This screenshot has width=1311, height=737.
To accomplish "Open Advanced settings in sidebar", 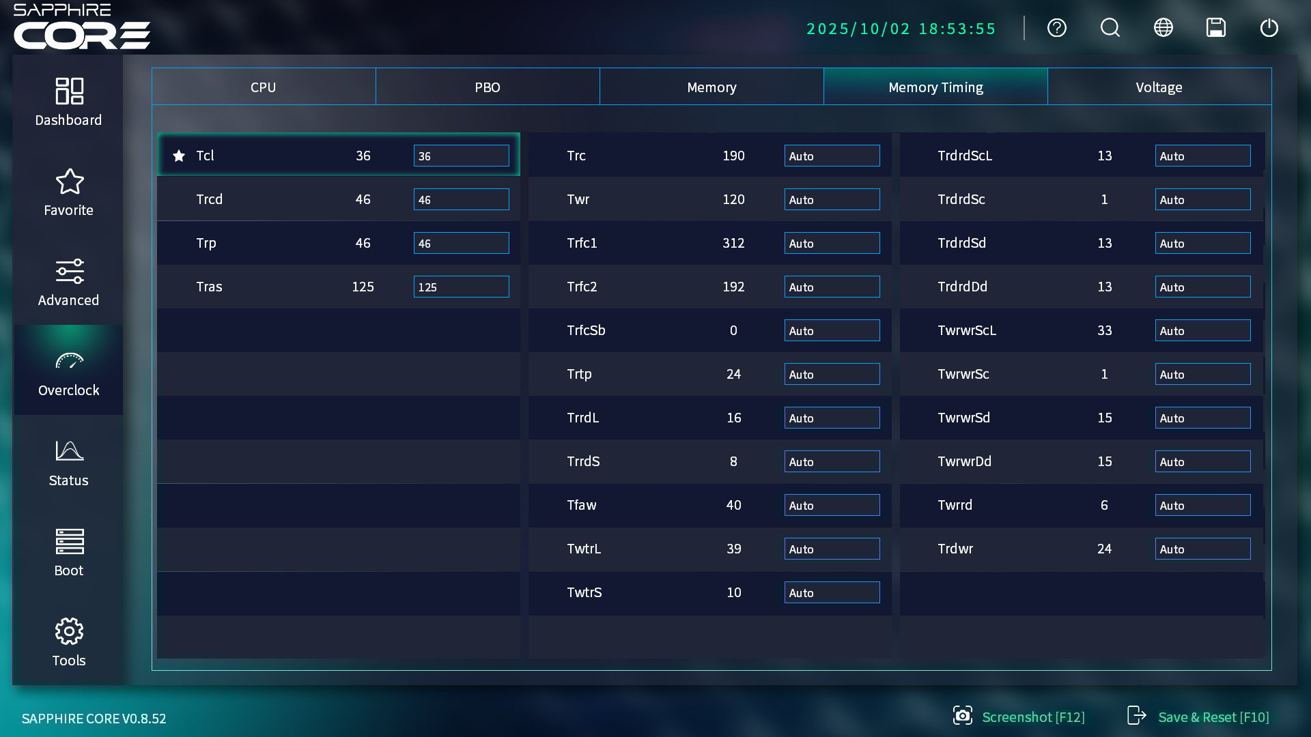I will (x=68, y=283).
